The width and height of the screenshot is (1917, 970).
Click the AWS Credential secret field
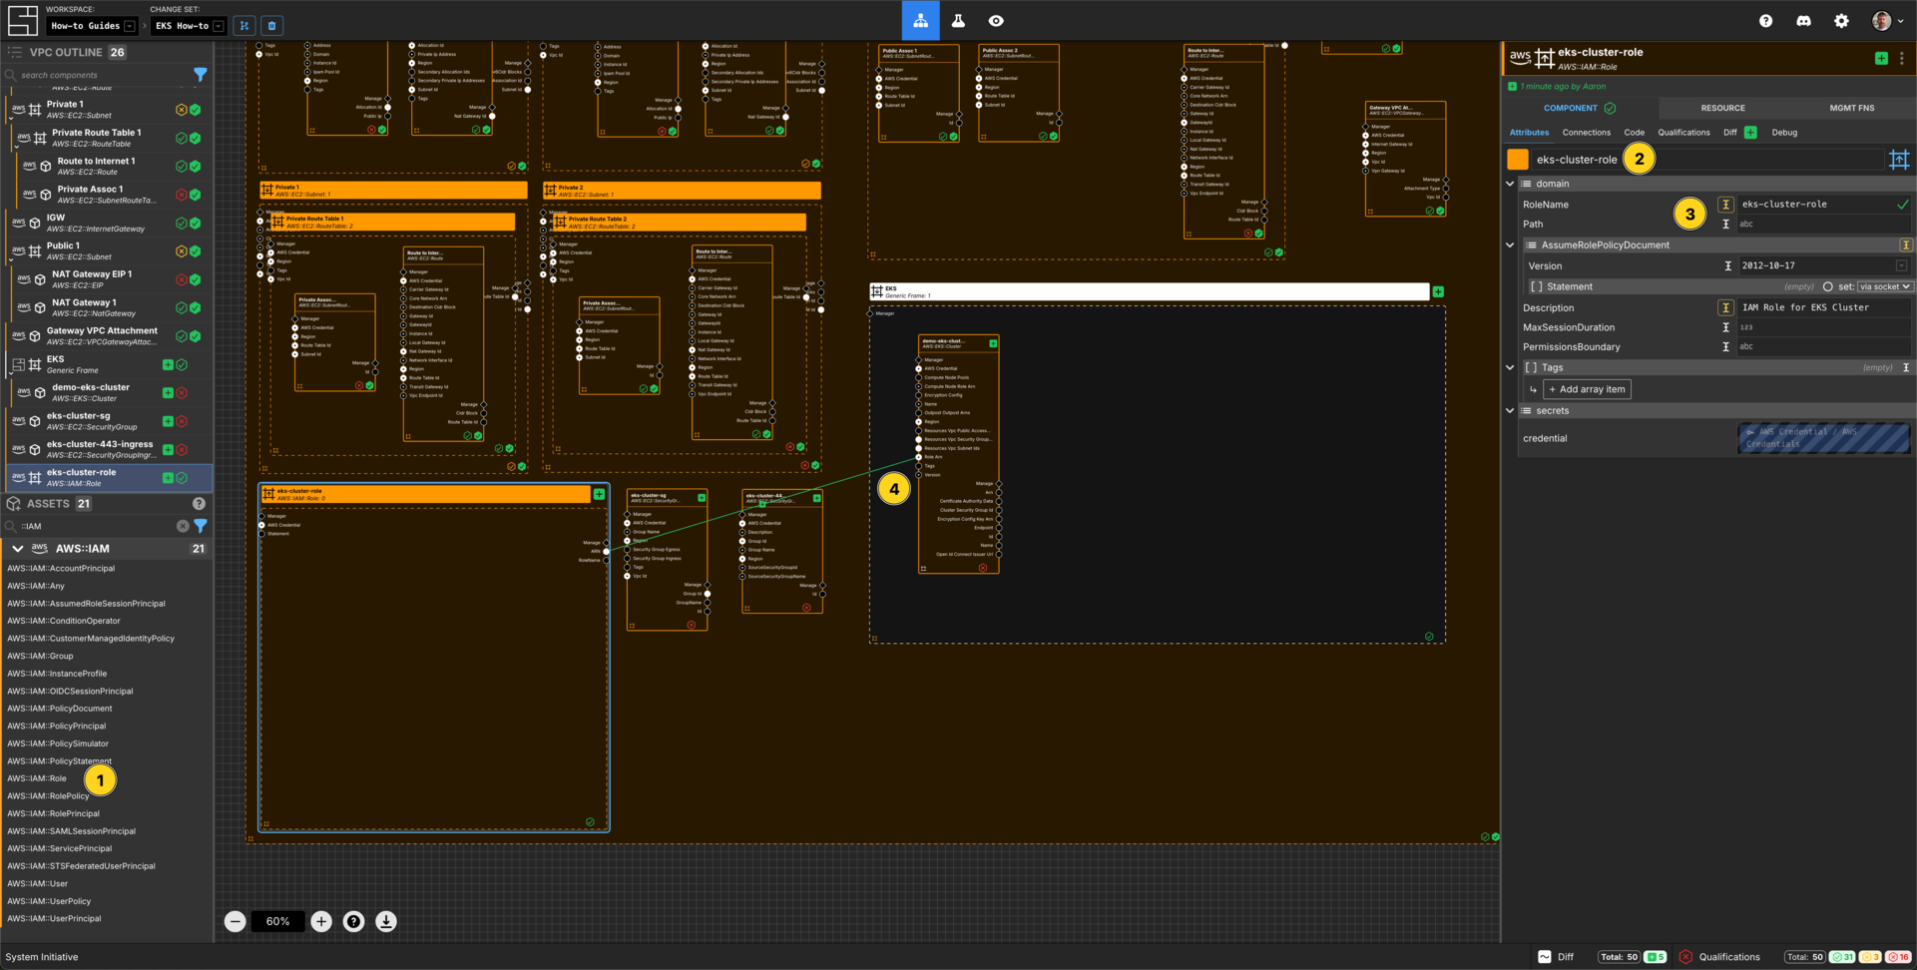coord(1823,438)
